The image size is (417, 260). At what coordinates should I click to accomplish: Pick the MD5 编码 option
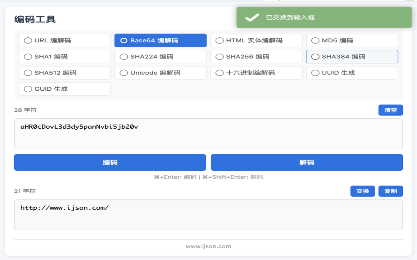[x=352, y=41]
